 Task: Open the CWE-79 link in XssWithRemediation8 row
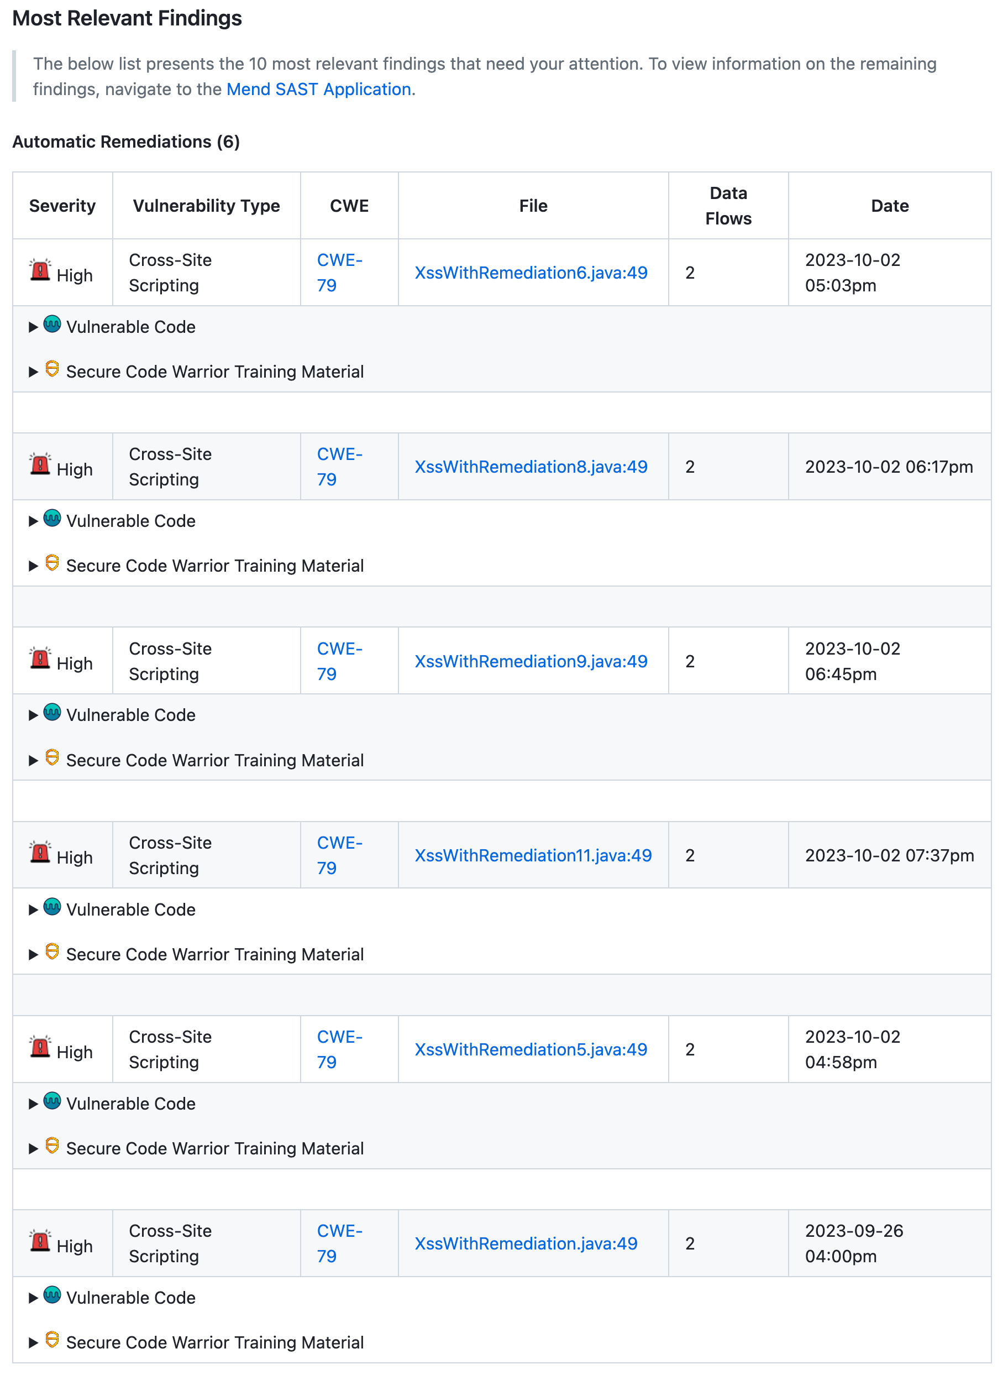339,467
